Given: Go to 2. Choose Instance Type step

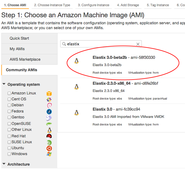Looking at the screenshot, I should point(52,5).
